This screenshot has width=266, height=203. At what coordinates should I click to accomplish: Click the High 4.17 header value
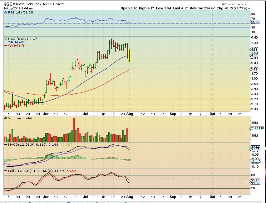(146, 8)
